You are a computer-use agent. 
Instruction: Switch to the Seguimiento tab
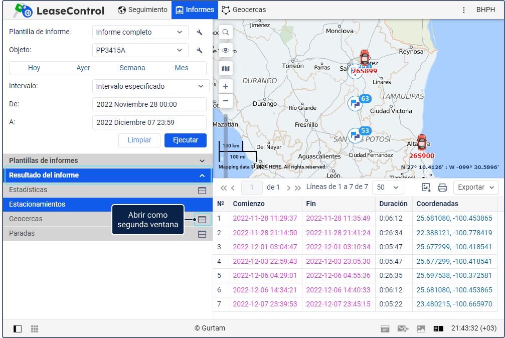click(x=142, y=10)
